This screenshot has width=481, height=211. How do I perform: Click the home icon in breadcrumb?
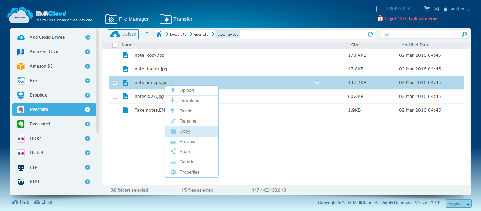pos(159,34)
